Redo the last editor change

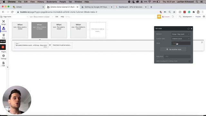(176, 17)
